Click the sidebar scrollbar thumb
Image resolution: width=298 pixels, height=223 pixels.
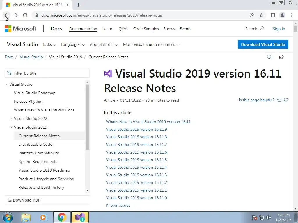tap(87, 117)
